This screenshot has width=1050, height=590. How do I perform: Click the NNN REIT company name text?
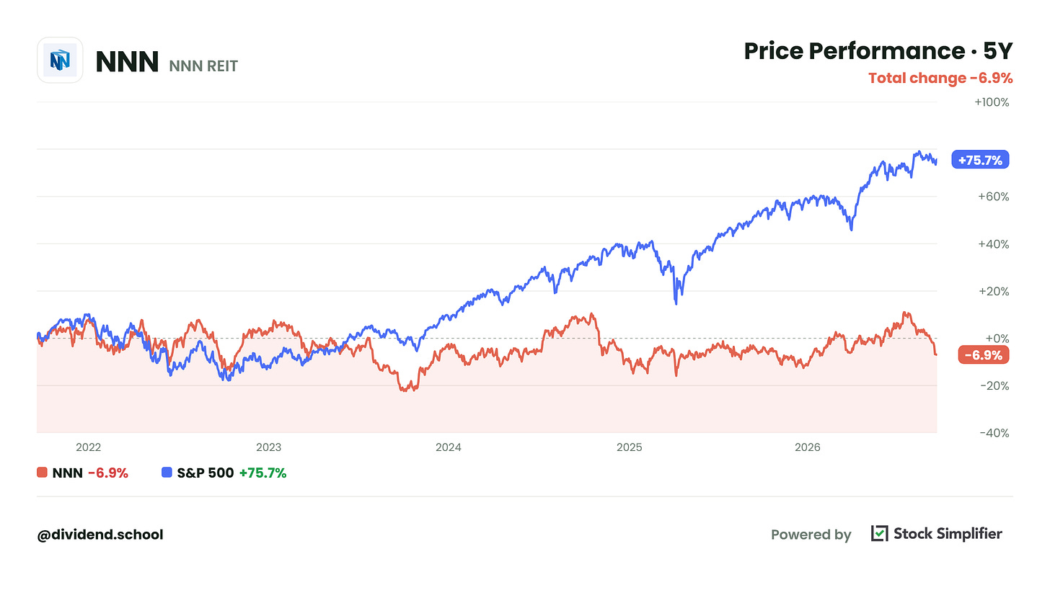(203, 66)
